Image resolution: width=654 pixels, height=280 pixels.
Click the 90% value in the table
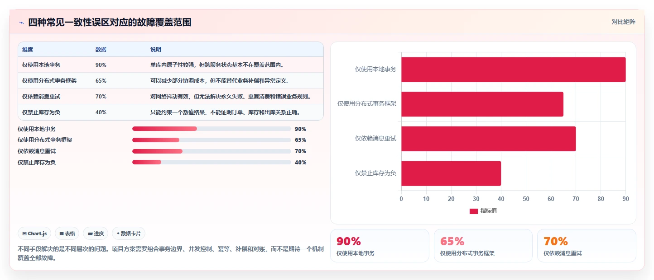pos(101,65)
